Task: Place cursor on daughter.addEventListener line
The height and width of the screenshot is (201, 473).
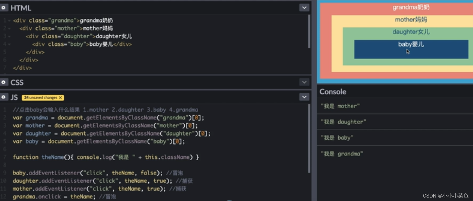Action: click(103, 181)
